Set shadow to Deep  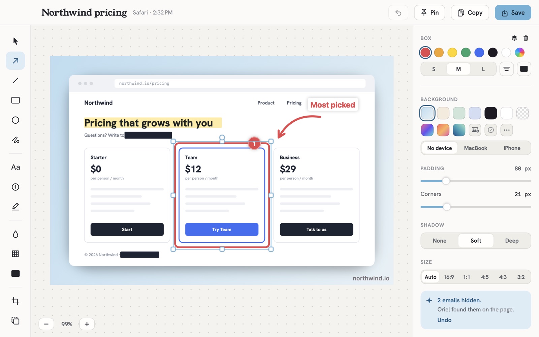click(512, 241)
